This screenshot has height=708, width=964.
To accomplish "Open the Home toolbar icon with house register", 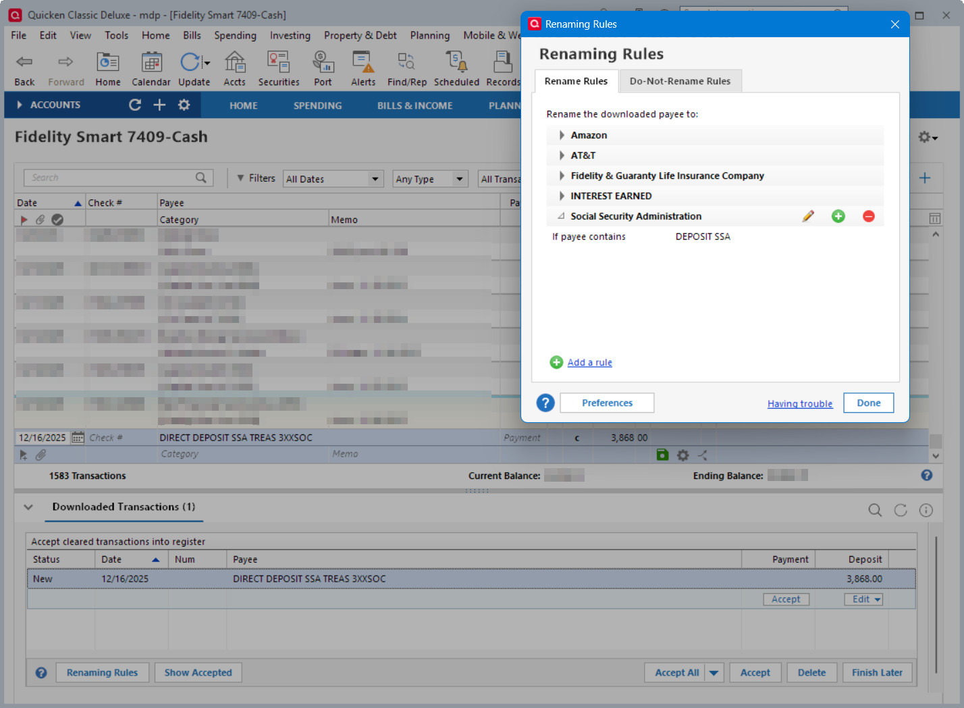I will pyautogui.click(x=108, y=62).
